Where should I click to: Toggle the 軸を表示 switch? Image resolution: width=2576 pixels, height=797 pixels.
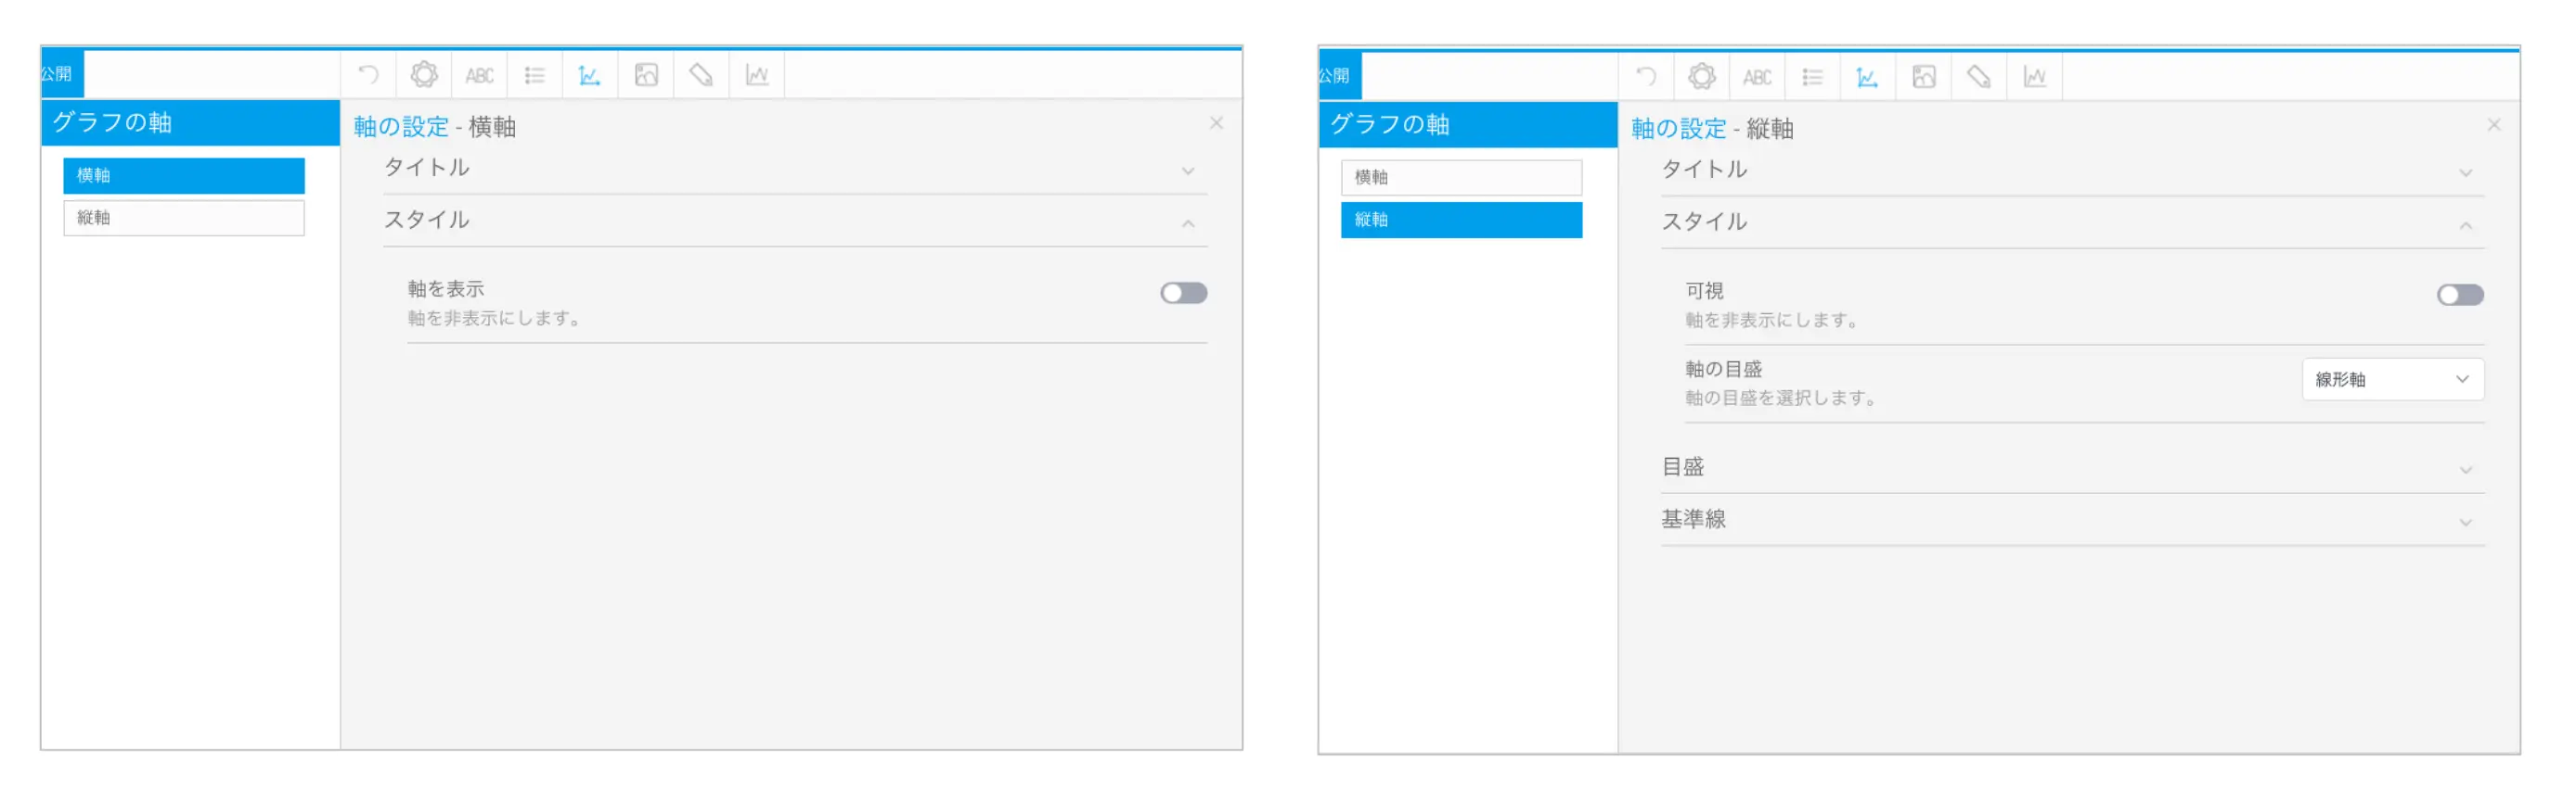1183,293
